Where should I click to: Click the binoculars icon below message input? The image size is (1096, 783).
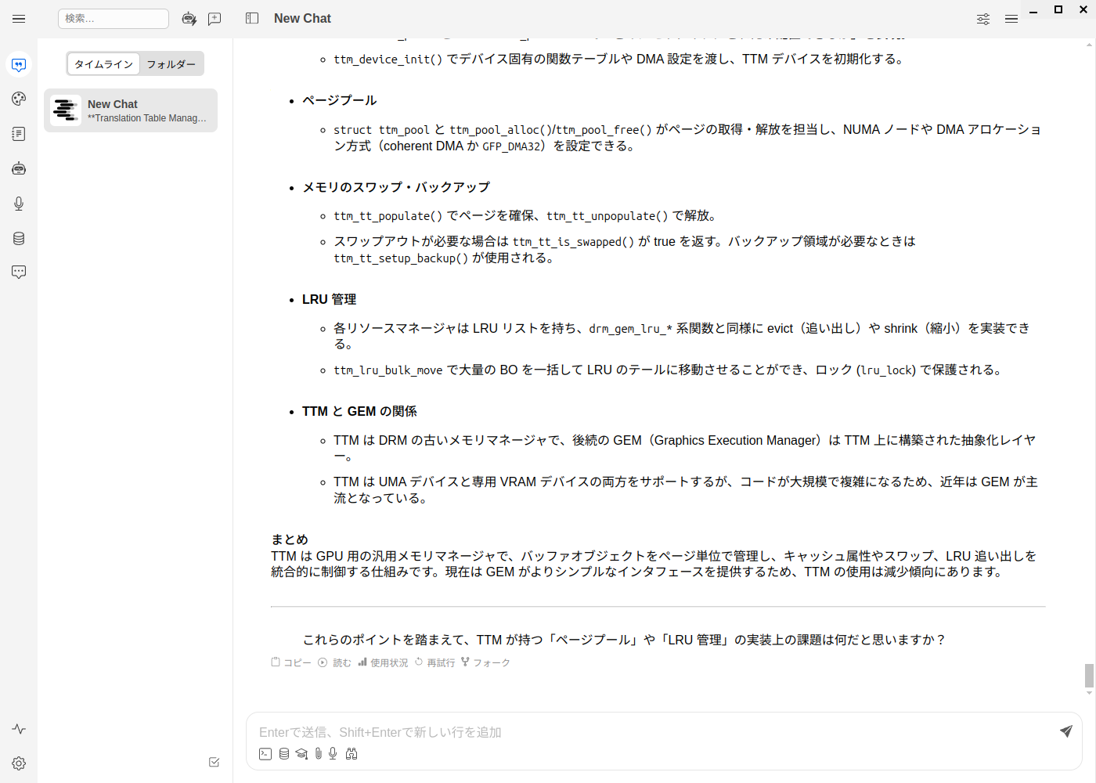[352, 753]
